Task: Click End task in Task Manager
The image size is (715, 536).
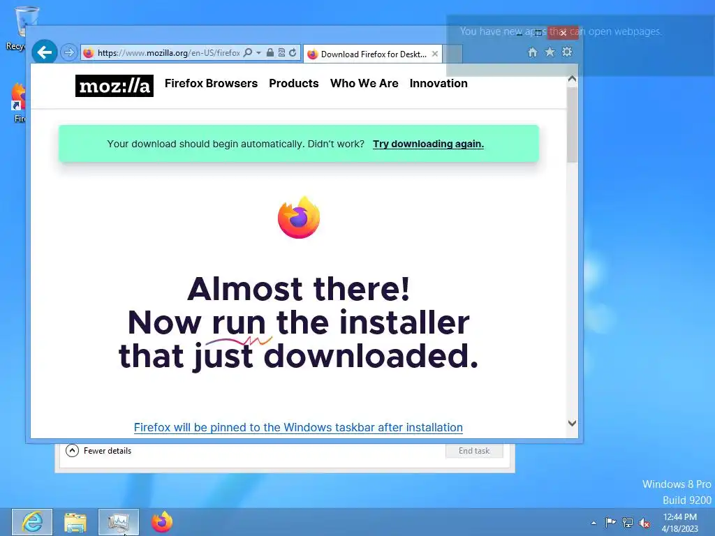Action: pos(474,451)
